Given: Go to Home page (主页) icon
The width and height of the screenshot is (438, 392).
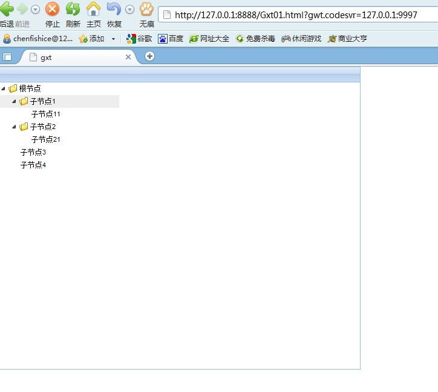Looking at the screenshot, I should [x=93, y=9].
